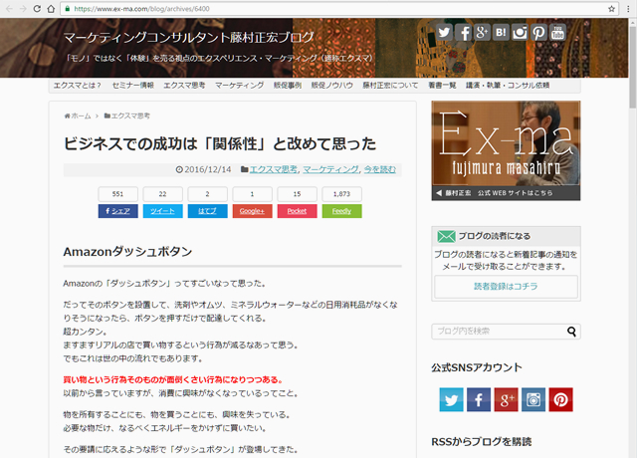Follow the マーケティング category link under title
Screen dimensions: 637x458
pyautogui.click(x=329, y=170)
